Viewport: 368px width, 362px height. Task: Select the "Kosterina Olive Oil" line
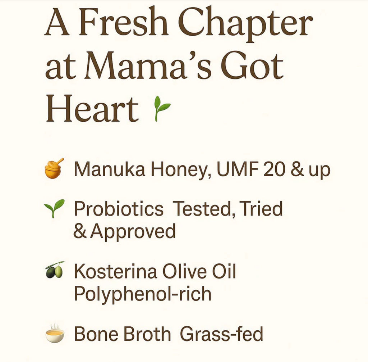click(155, 271)
